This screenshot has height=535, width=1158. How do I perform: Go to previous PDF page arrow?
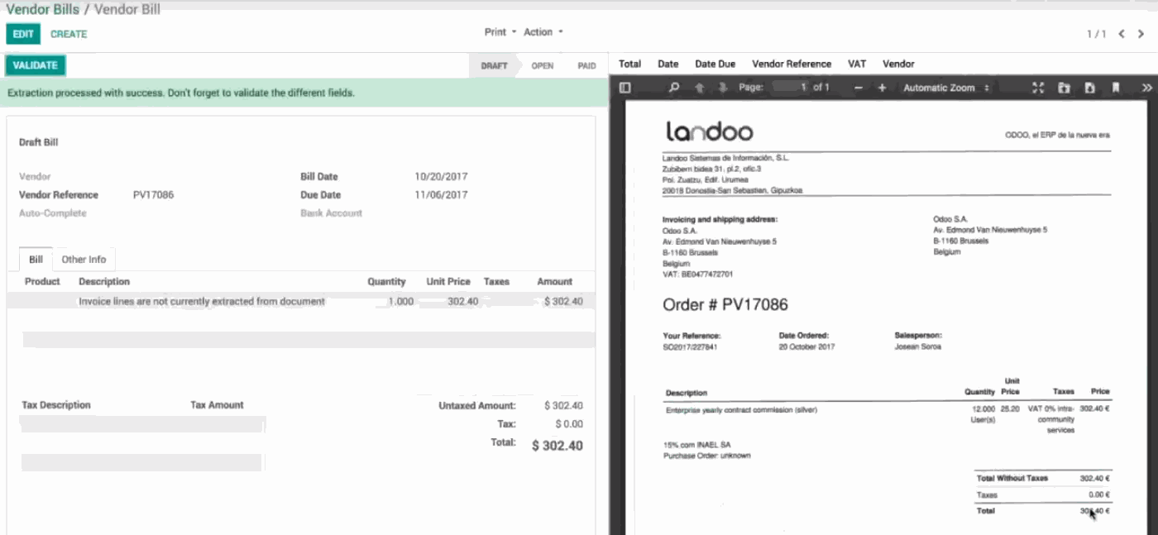pos(699,88)
